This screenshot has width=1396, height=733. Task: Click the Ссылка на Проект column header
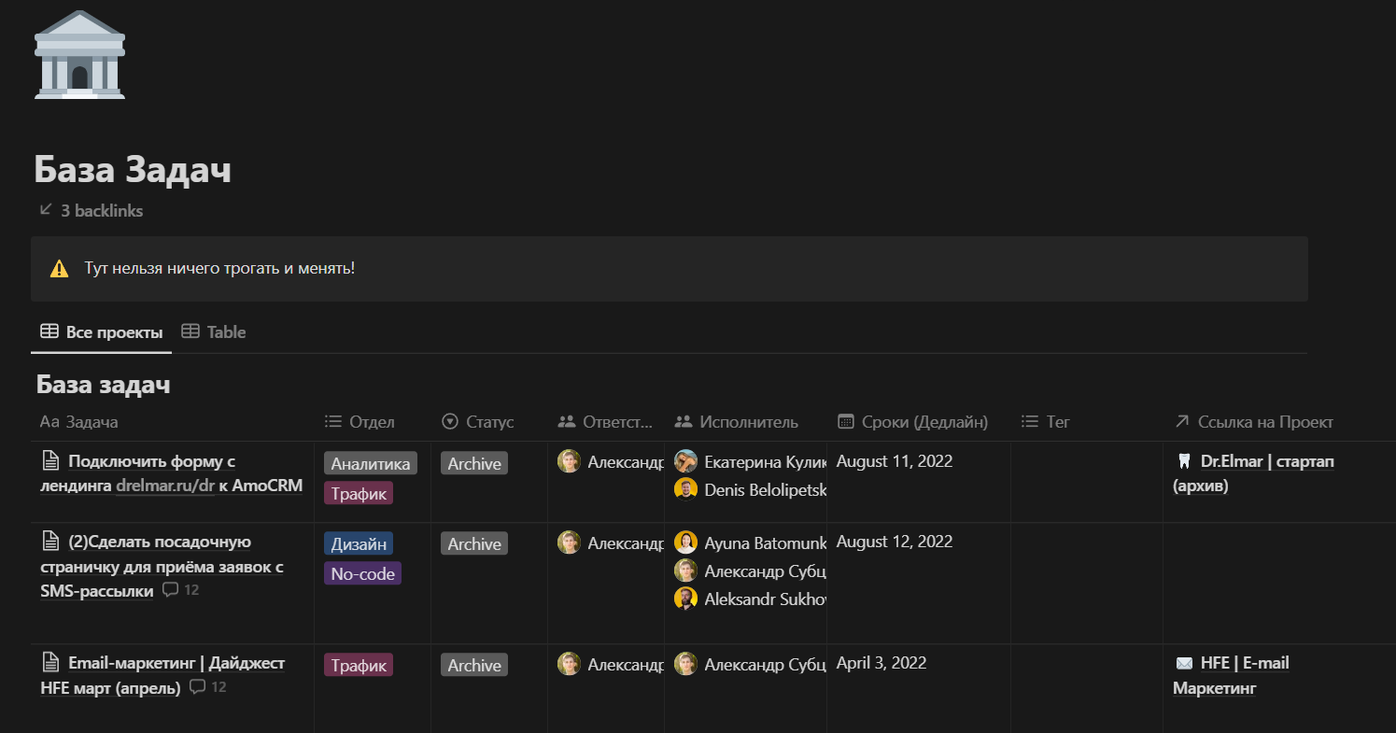(x=1253, y=422)
